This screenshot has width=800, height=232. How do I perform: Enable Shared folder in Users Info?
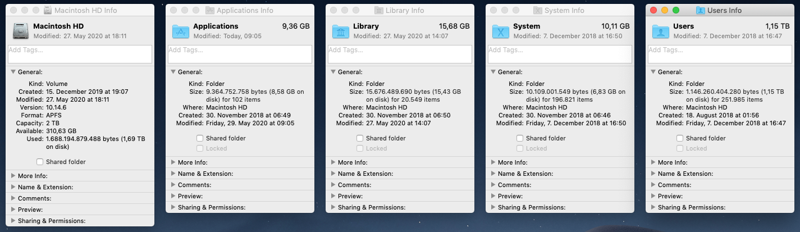click(x=680, y=138)
